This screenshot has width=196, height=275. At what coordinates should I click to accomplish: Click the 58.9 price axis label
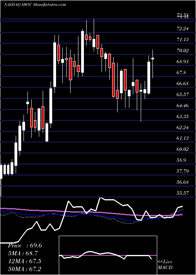181,160
